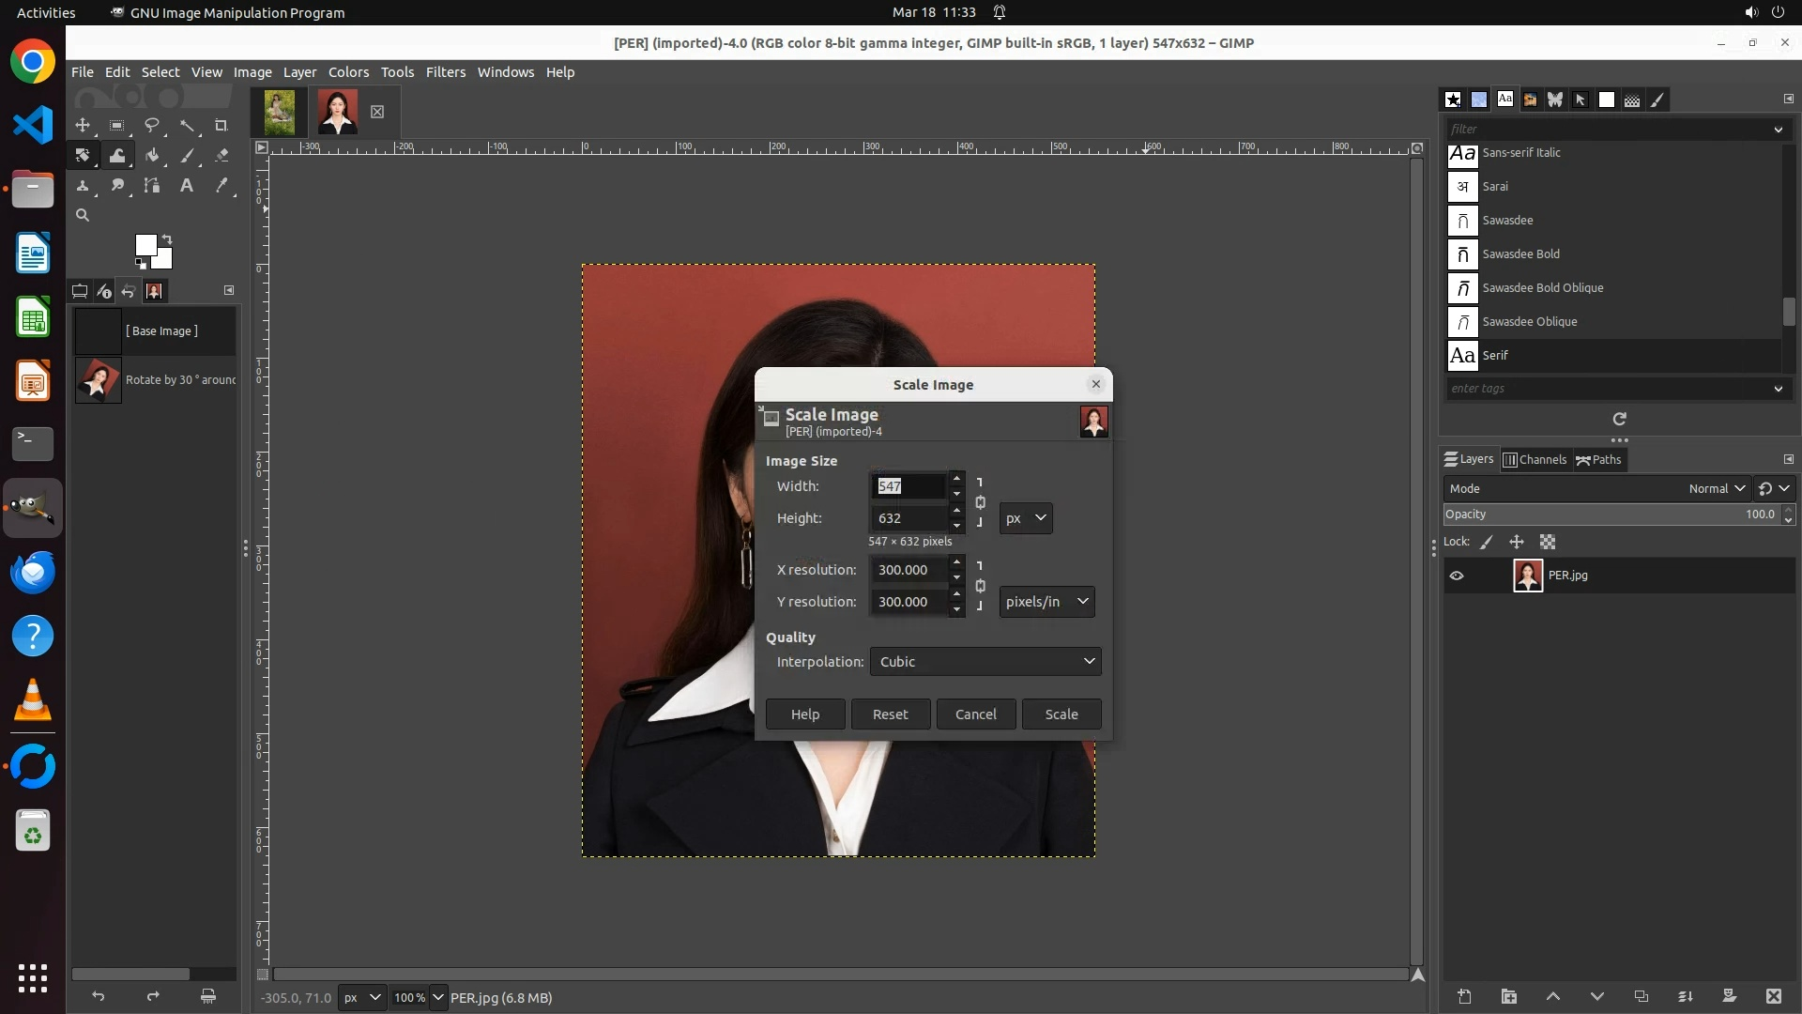Pick the Color Picker eyedropper tool
The image size is (1802, 1014).
221,186
